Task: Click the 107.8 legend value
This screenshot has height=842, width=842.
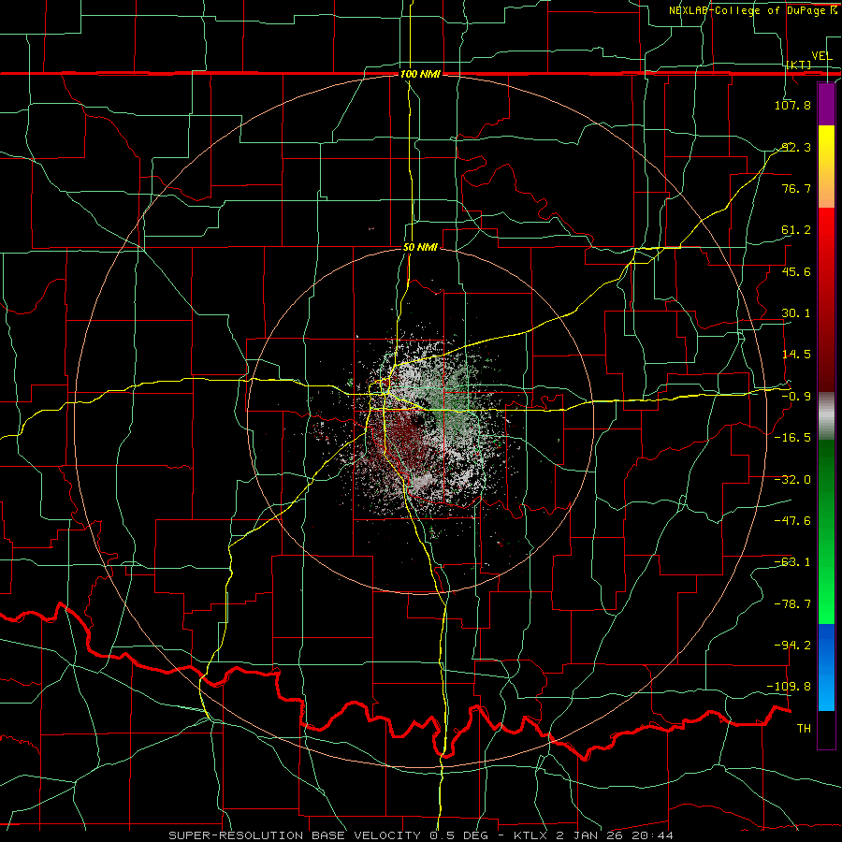Action: pyautogui.click(x=792, y=105)
